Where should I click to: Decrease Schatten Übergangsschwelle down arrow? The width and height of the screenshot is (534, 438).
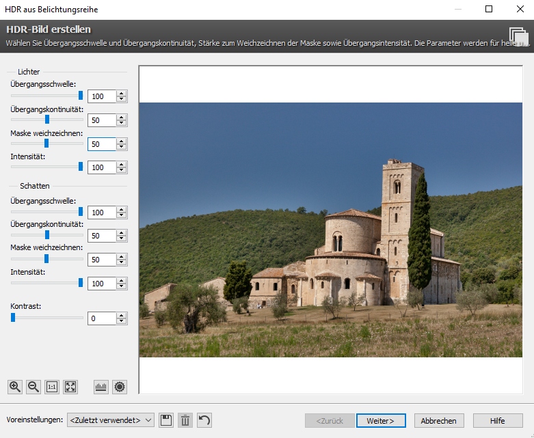[121, 215]
